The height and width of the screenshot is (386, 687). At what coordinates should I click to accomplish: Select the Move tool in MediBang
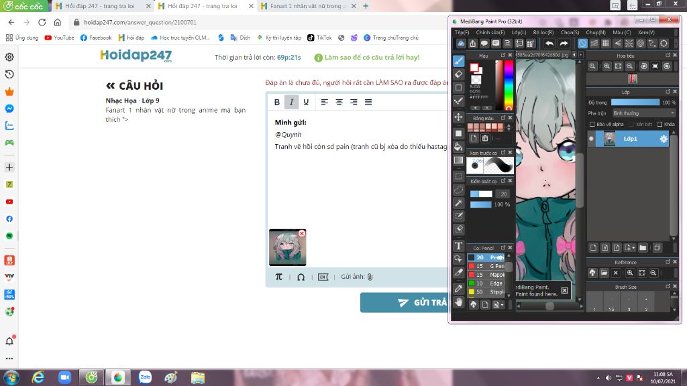458,117
